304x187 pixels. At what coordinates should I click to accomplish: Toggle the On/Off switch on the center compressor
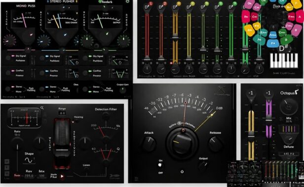(x=160, y=166)
